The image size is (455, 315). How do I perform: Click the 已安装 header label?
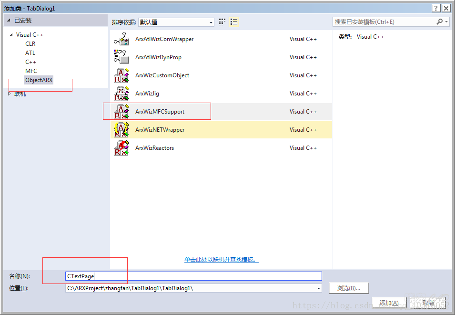pyautogui.click(x=23, y=21)
